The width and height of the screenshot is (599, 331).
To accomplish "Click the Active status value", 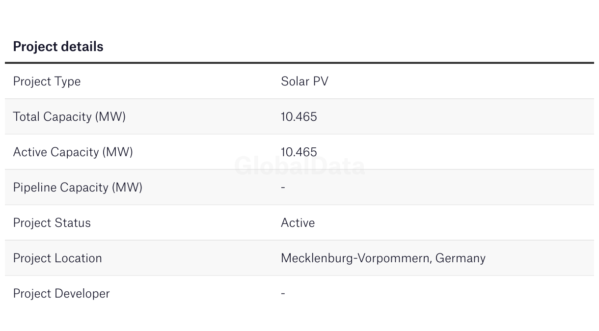I will coord(298,223).
